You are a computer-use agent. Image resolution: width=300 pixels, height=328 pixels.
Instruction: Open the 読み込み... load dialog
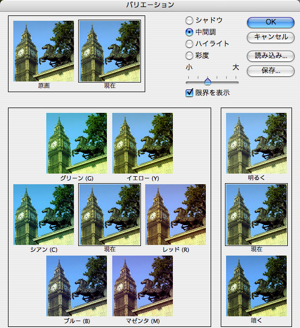[x=271, y=56]
